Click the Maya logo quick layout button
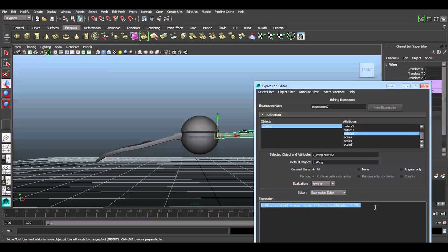The width and height of the screenshot is (448, 252). pyautogui.click(x=6, y=202)
